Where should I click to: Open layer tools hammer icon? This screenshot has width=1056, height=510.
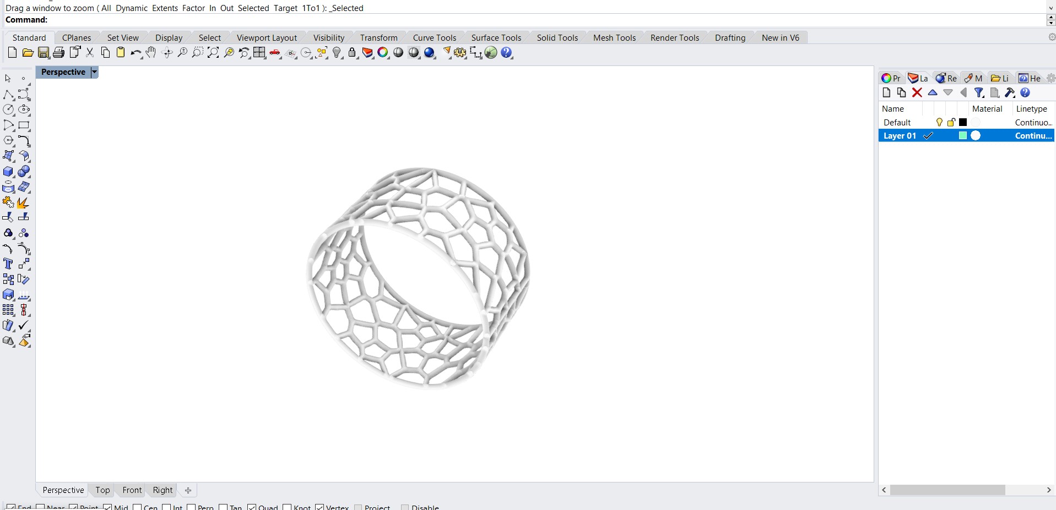tap(1010, 92)
